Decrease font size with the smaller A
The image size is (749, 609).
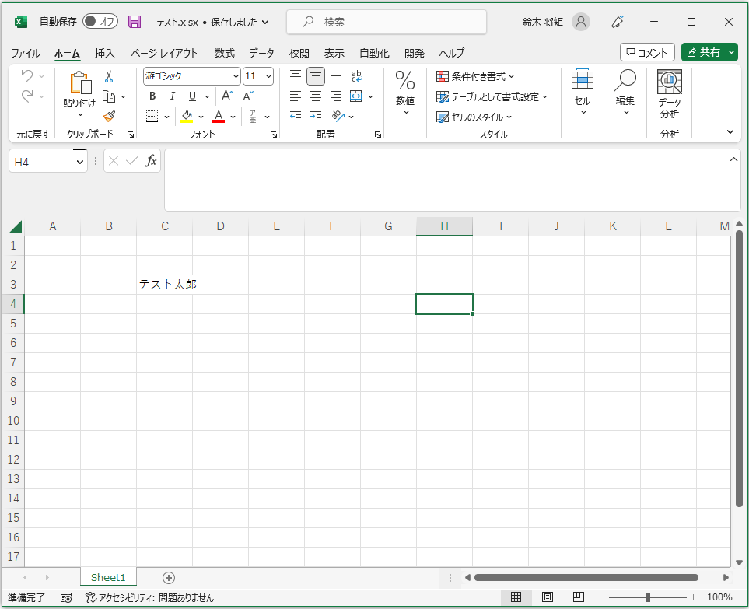[x=248, y=96]
